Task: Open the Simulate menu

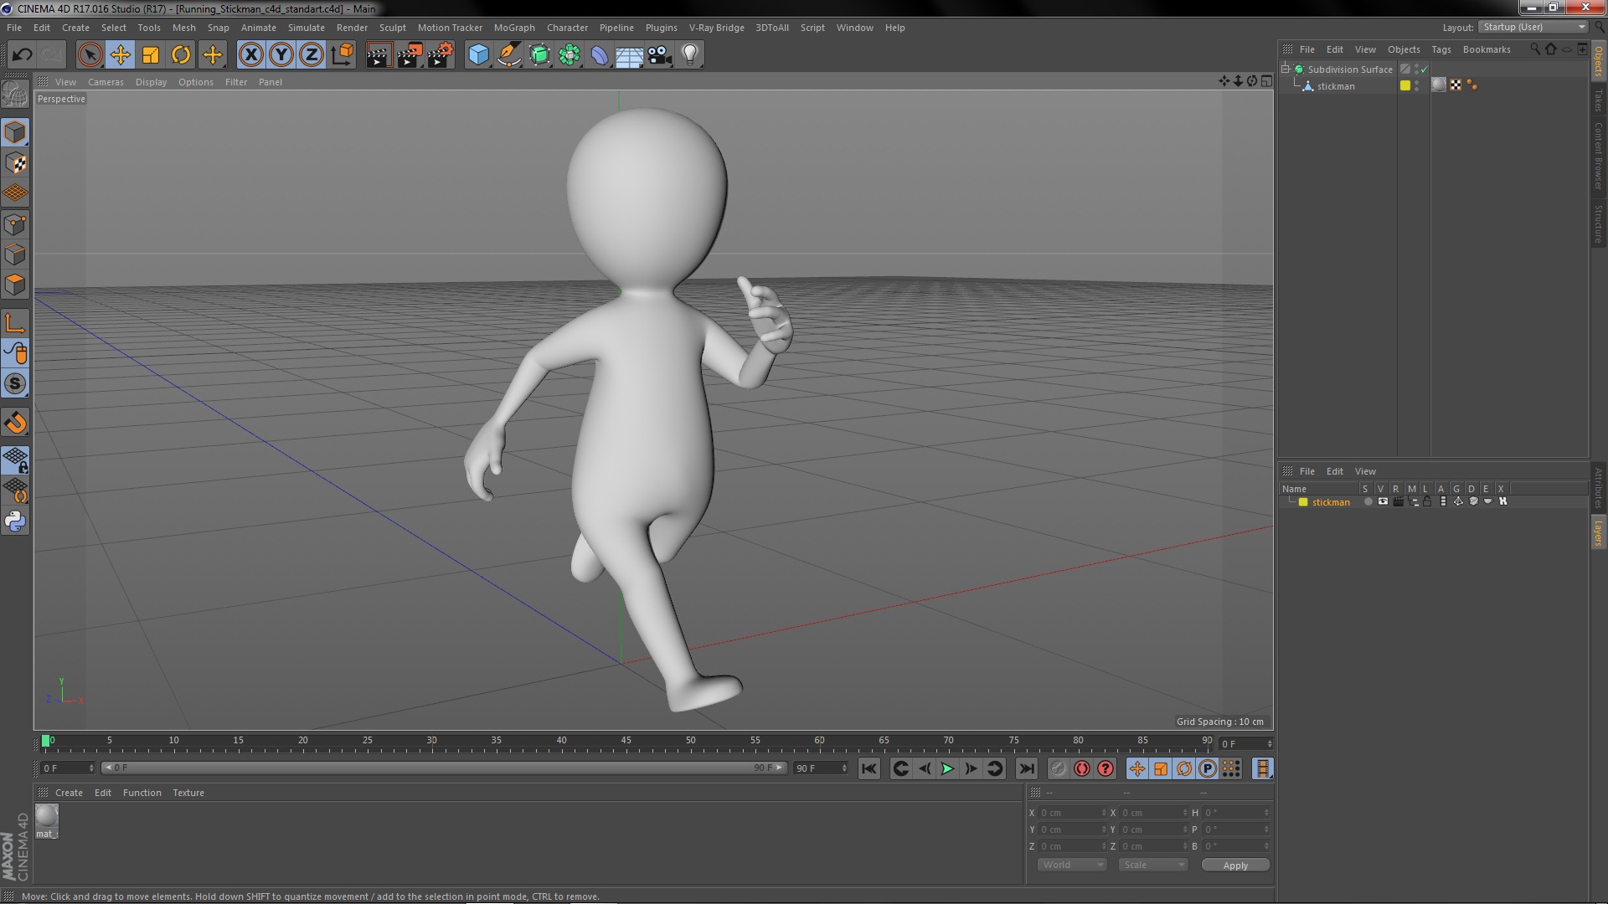Action: [305, 27]
